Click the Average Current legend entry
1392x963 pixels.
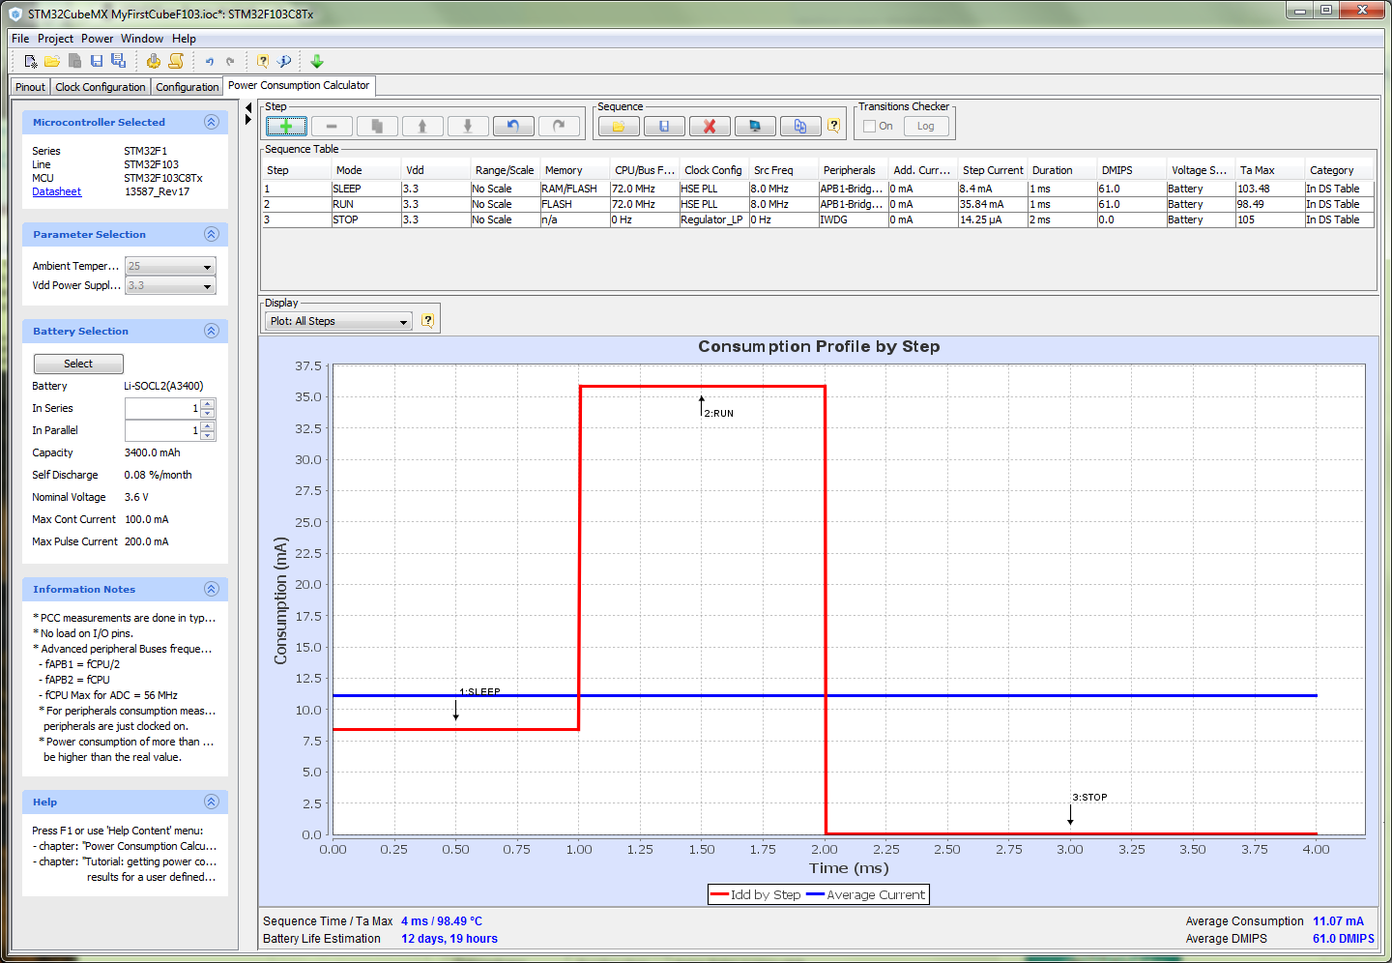point(865,894)
